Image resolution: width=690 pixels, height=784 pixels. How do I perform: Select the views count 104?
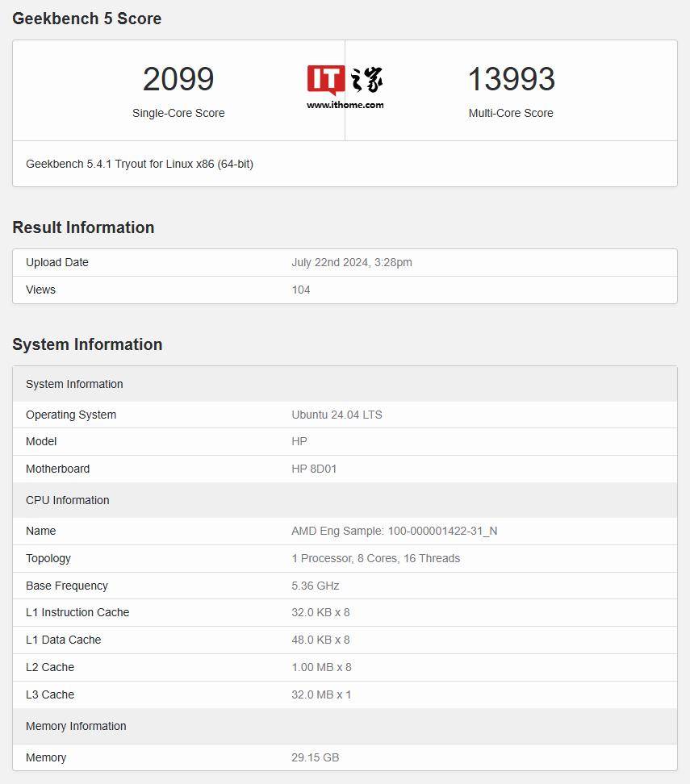tap(301, 290)
